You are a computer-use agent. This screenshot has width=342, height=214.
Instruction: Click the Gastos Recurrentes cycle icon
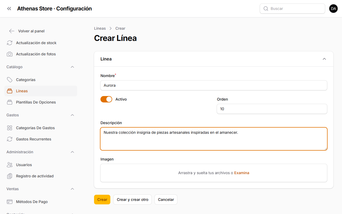[x=10, y=139]
